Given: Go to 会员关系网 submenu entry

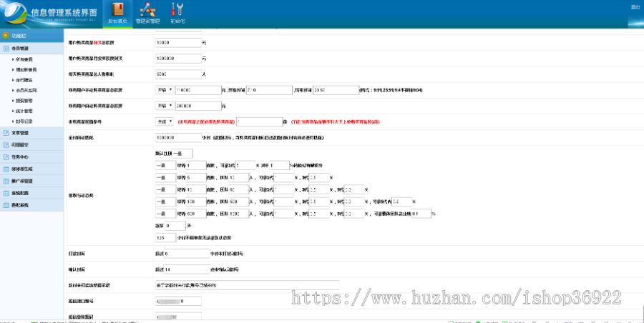Looking at the screenshot, I should 26,90.
